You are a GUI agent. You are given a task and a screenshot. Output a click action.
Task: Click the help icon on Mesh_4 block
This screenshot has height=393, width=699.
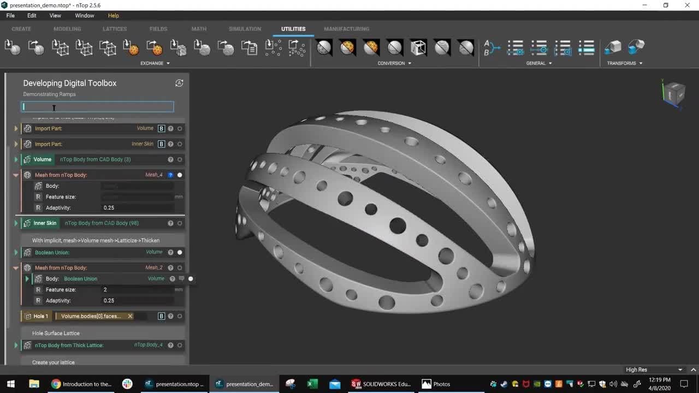(170, 175)
